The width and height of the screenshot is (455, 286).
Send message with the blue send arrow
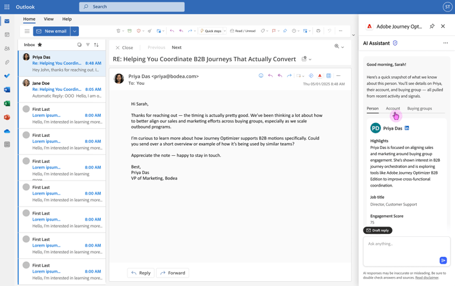(443, 260)
